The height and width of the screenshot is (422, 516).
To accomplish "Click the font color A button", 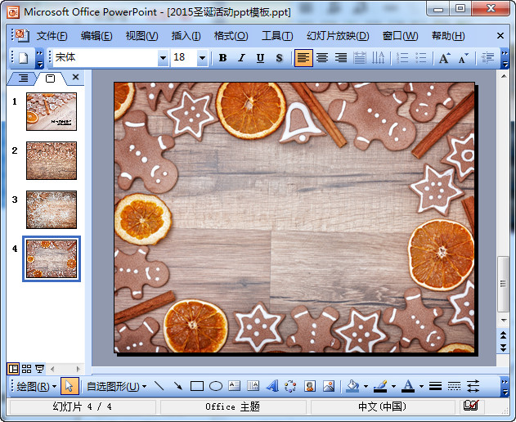I will (408, 386).
